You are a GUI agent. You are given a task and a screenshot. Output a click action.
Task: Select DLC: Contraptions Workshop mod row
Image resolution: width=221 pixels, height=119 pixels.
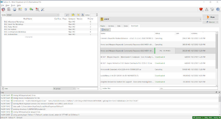[49, 32]
